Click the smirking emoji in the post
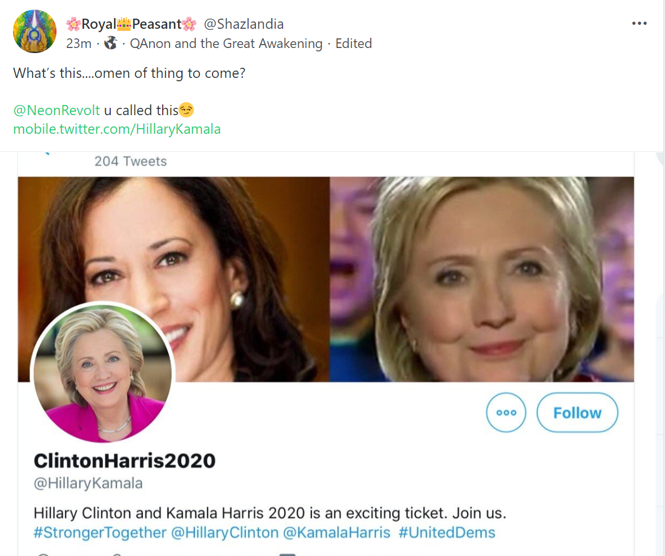Image resolution: width=665 pixels, height=556 pixels. (x=186, y=110)
